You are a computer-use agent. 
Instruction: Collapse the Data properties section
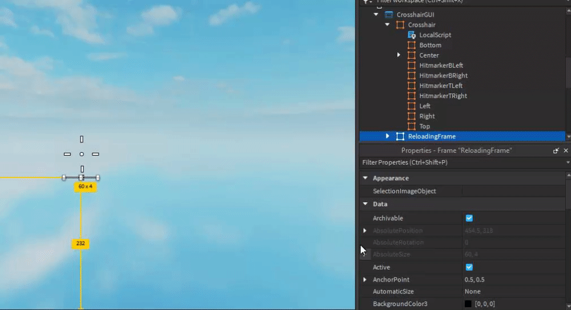point(365,204)
